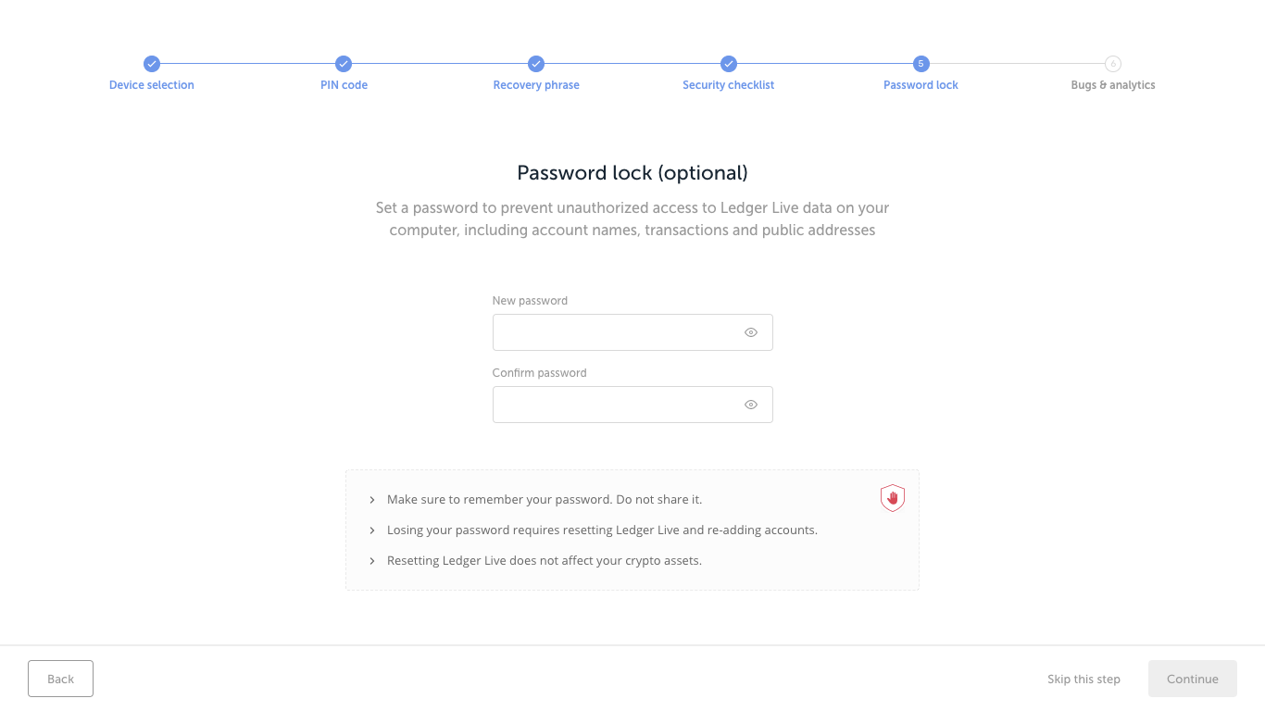Click the Bugs & analytics step 6 circle

[1113, 64]
